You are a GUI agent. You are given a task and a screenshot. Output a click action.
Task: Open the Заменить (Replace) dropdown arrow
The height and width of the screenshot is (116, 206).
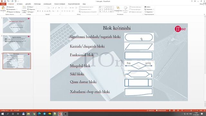click(x=154, y=9)
